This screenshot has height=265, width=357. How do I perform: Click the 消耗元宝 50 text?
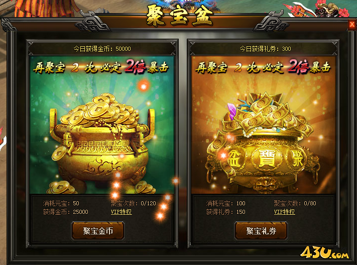(61, 203)
